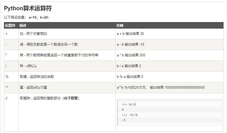Click the example "a - b 输出结果 -10"
This screenshot has width=227, height=133.
click(131, 44)
